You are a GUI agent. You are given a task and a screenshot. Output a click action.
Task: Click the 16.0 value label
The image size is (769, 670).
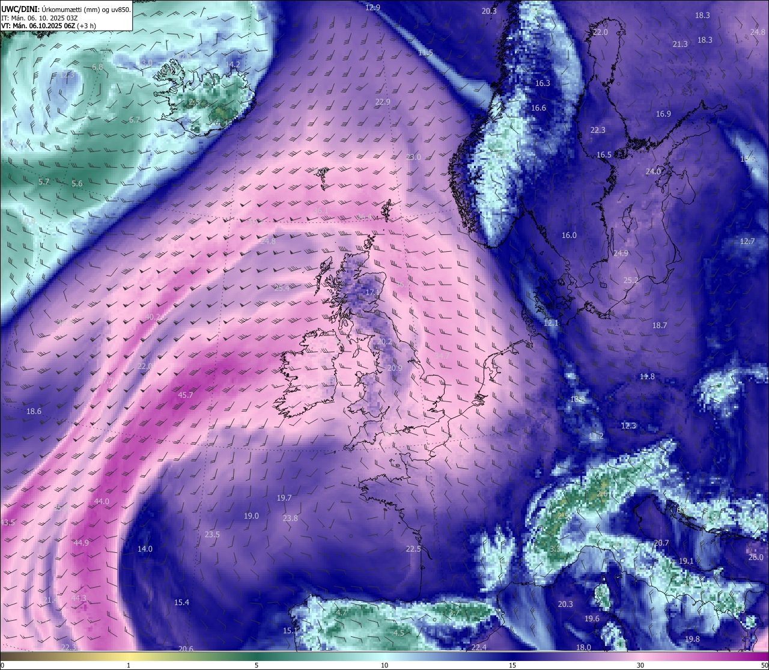click(569, 236)
